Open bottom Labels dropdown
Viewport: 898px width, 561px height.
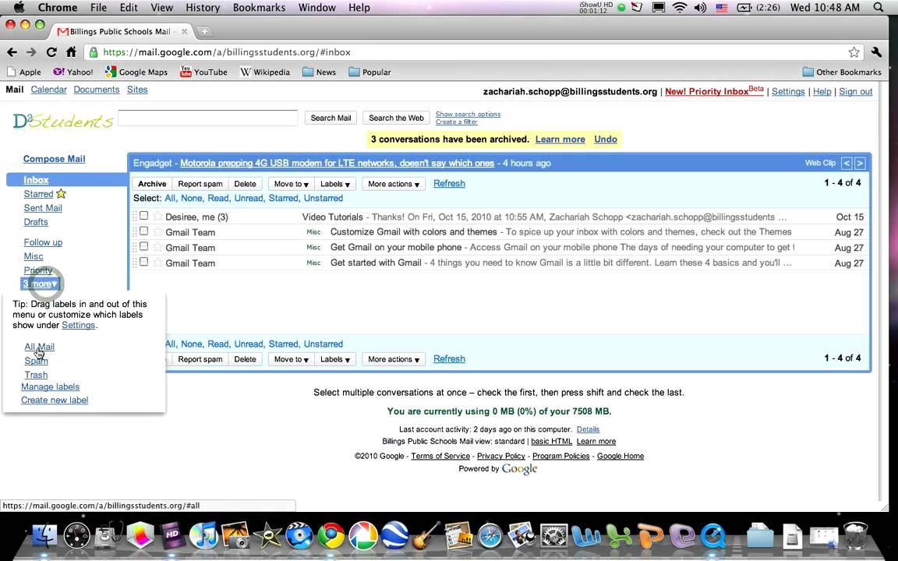tap(335, 359)
